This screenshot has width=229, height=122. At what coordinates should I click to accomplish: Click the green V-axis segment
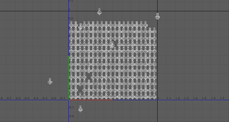(69, 76)
